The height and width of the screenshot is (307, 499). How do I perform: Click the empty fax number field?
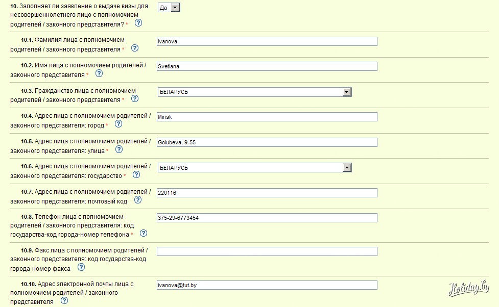[267, 251]
